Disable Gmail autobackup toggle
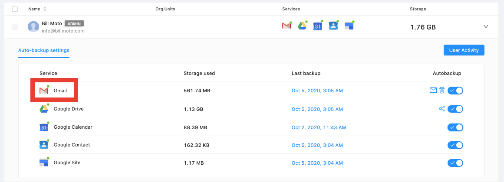The height and width of the screenshot is (182, 504). point(455,91)
